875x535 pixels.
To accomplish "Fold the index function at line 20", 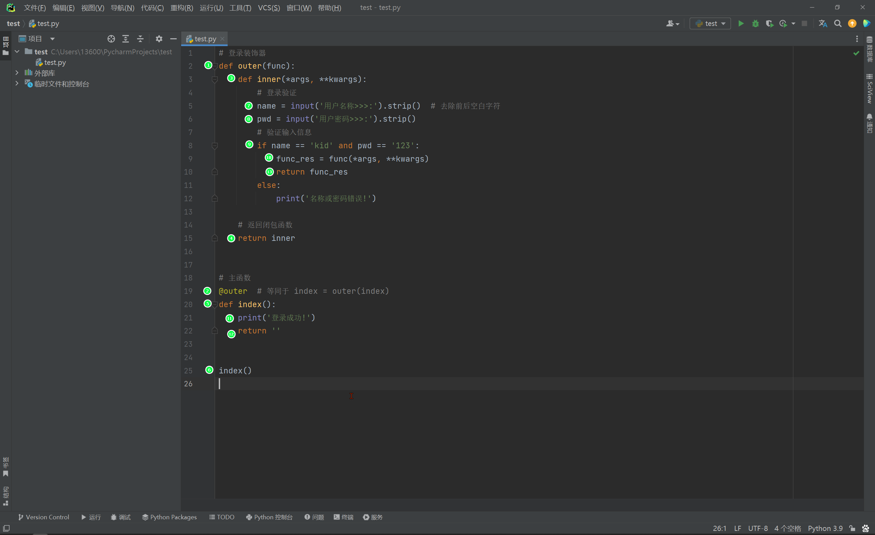I will coord(215,305).
